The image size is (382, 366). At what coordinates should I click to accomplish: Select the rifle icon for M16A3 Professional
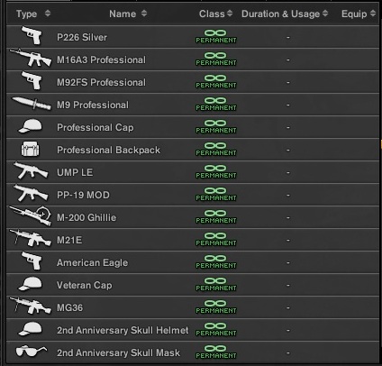tap(31, 58)
